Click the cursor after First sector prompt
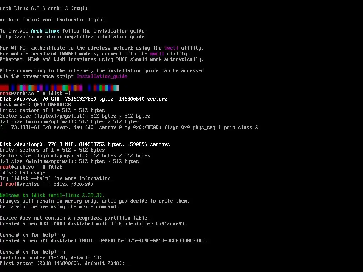 click(129, 263)
